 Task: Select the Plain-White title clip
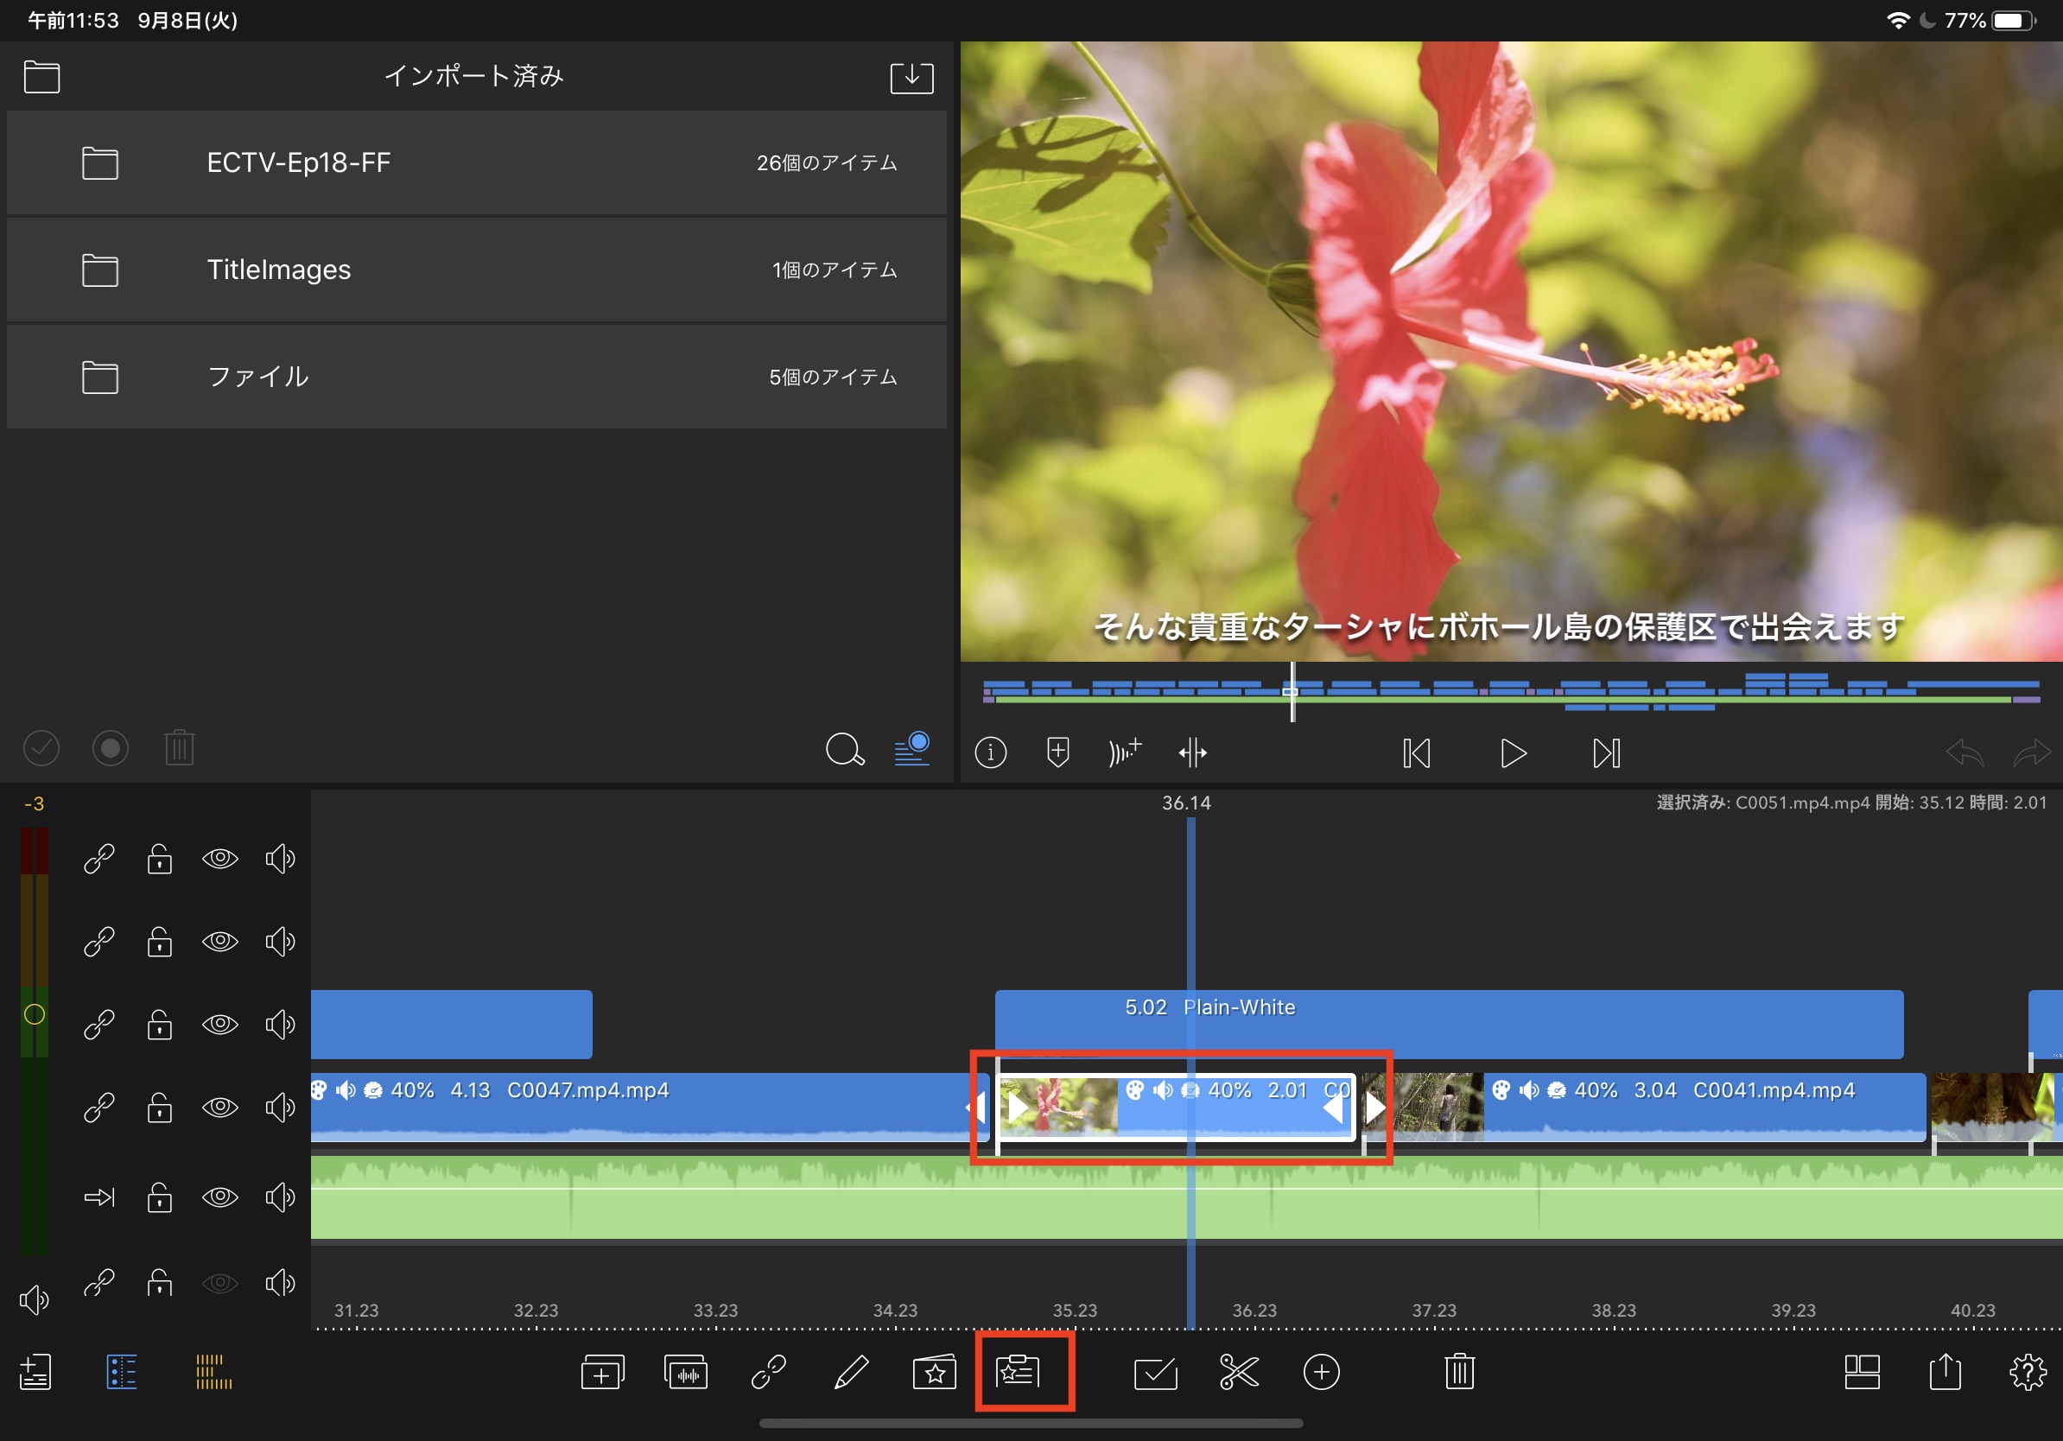(x=1448, y=1023)
